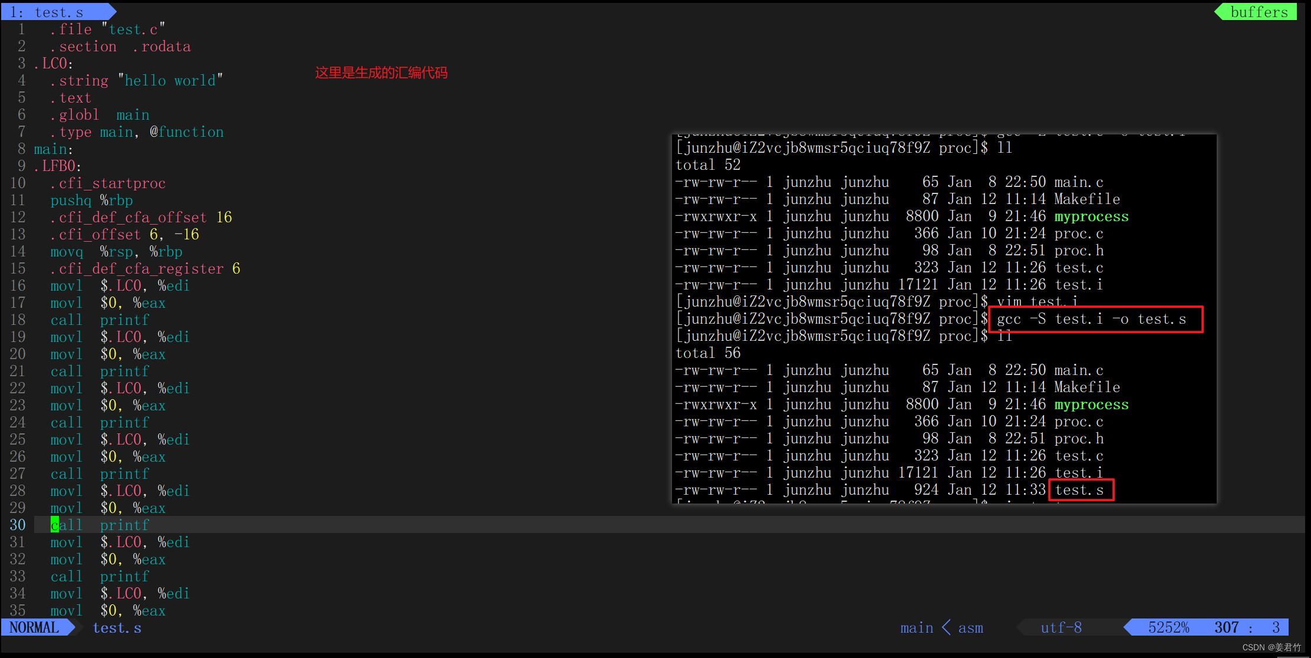Click the .cfi_startproc directive
The height and width of the screenshot is (658, 1311).
point(108,183)
